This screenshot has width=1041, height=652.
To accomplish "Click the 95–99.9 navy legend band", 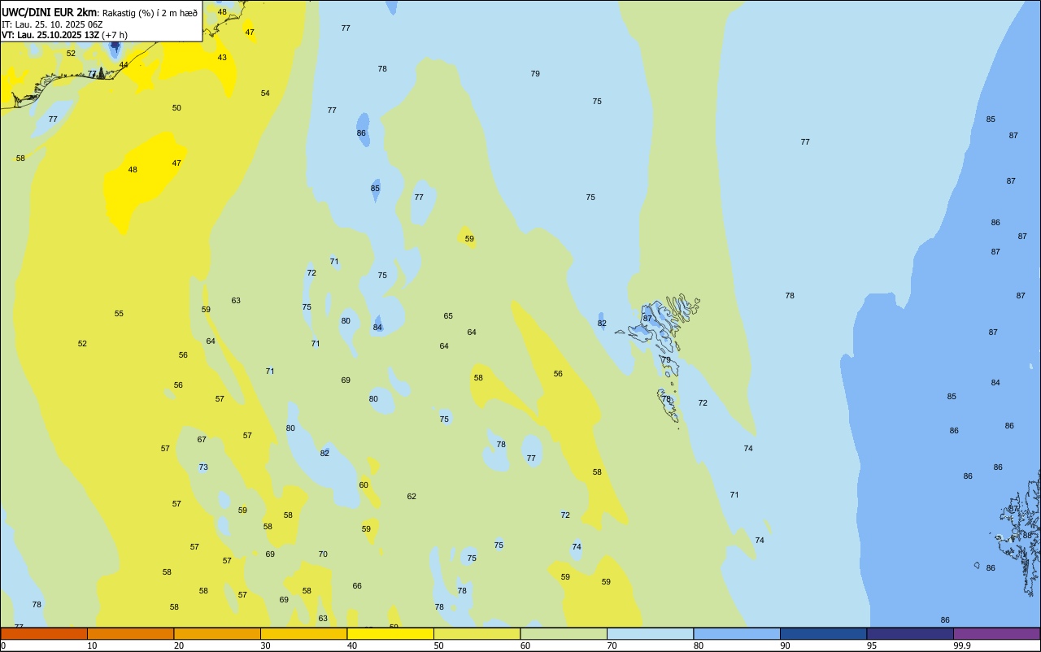I will point(910,633).
